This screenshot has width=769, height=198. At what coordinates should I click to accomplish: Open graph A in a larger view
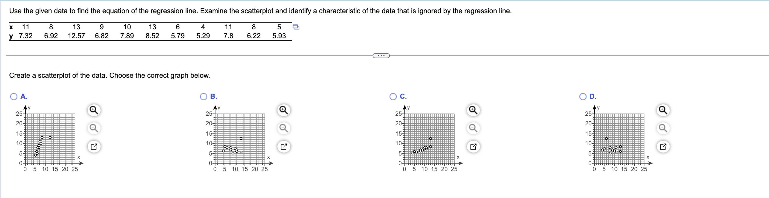(94, 147)
